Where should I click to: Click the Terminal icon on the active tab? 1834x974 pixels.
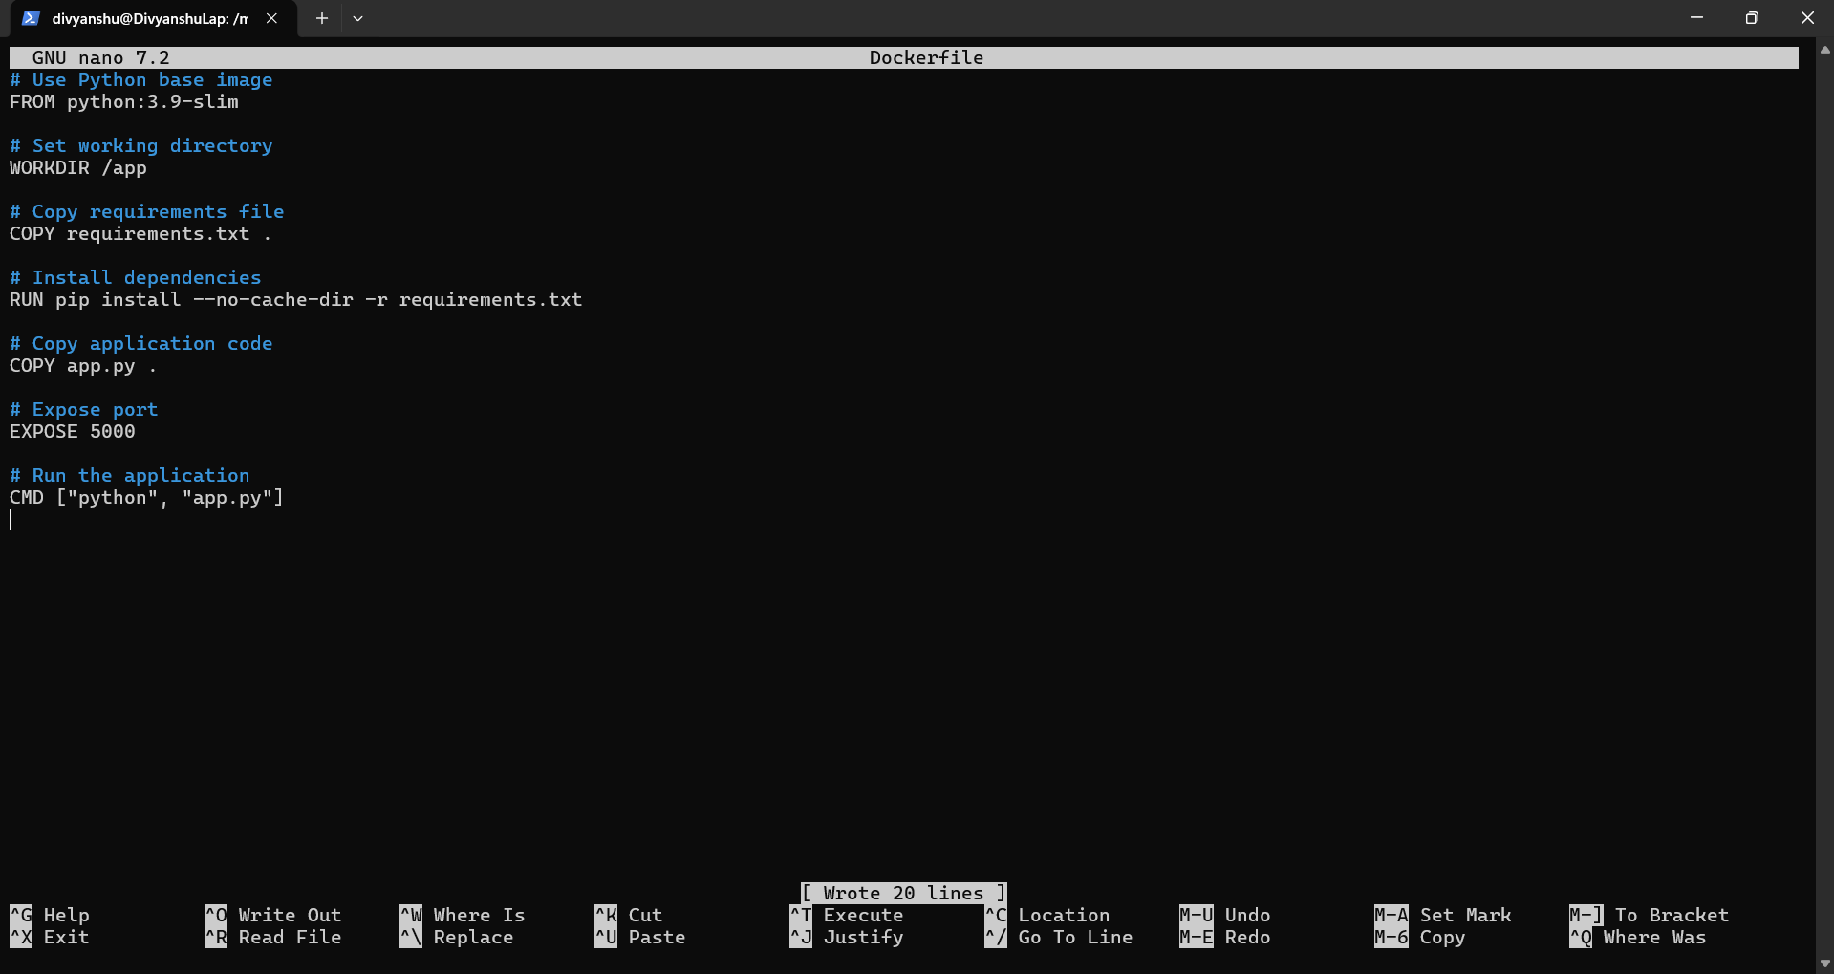[31, 18]
